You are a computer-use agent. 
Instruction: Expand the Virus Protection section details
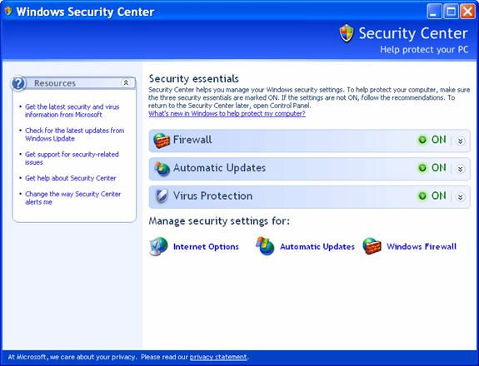click(461, 197)
